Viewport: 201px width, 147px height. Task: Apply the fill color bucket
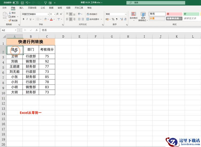(45, 19)
